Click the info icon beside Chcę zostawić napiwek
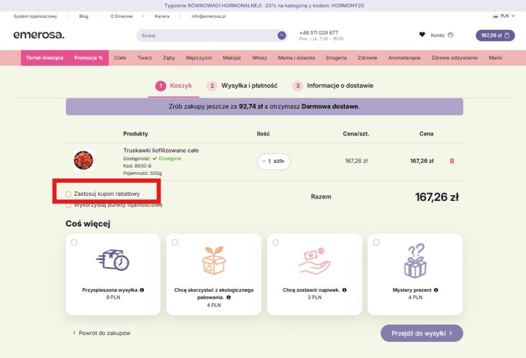Image resolution: width=526 pixels, height=358 pixels. point(344,290)
